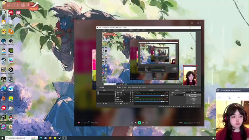Collapse the music player with the top-left chevron
Viewport: 249px width, 140px height.
[78, 23]
